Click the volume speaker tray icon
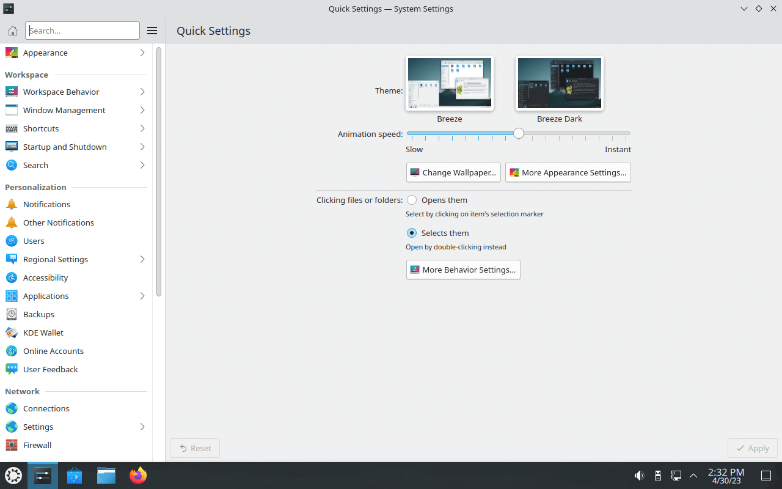 [x=639, y=475]
